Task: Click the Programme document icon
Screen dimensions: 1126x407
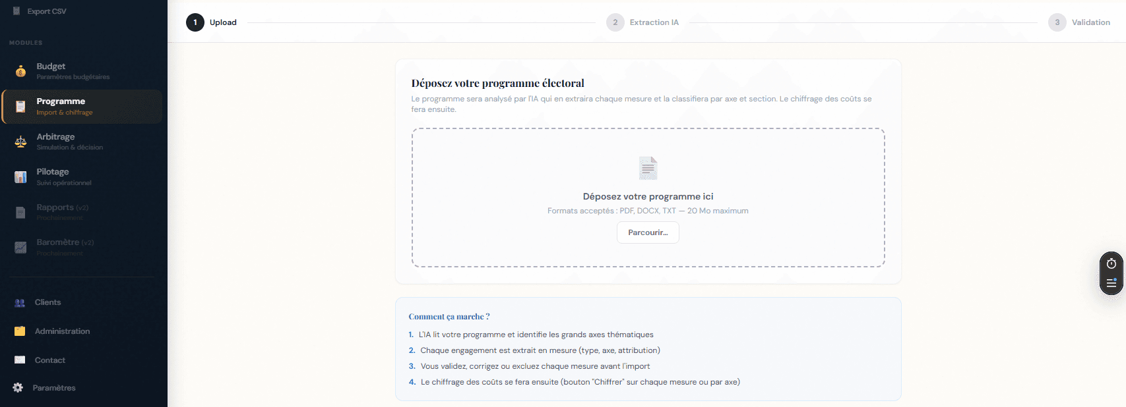Action: point(20,107)
